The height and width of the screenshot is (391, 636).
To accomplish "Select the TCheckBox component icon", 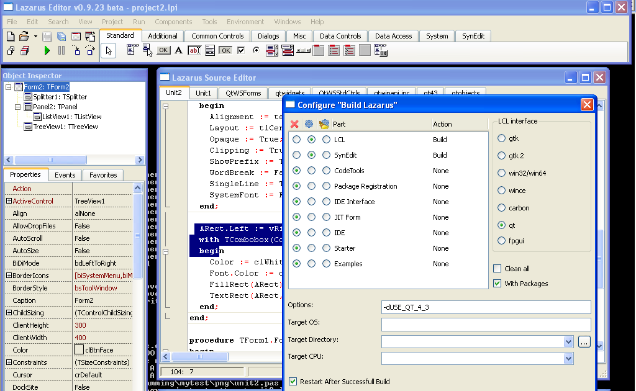I will [240, 50].
